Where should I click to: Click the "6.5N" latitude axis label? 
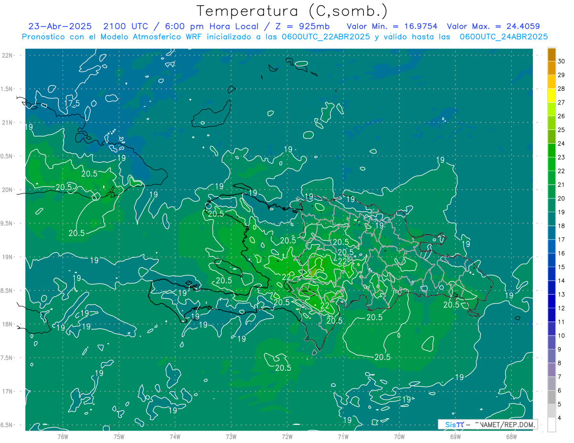pyautogui.click(x=7, y=425)
